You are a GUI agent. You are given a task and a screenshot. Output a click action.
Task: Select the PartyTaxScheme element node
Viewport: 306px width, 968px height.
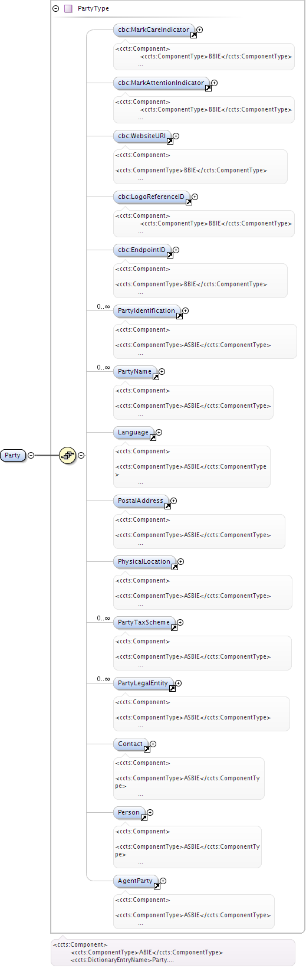tap(144, 623)
